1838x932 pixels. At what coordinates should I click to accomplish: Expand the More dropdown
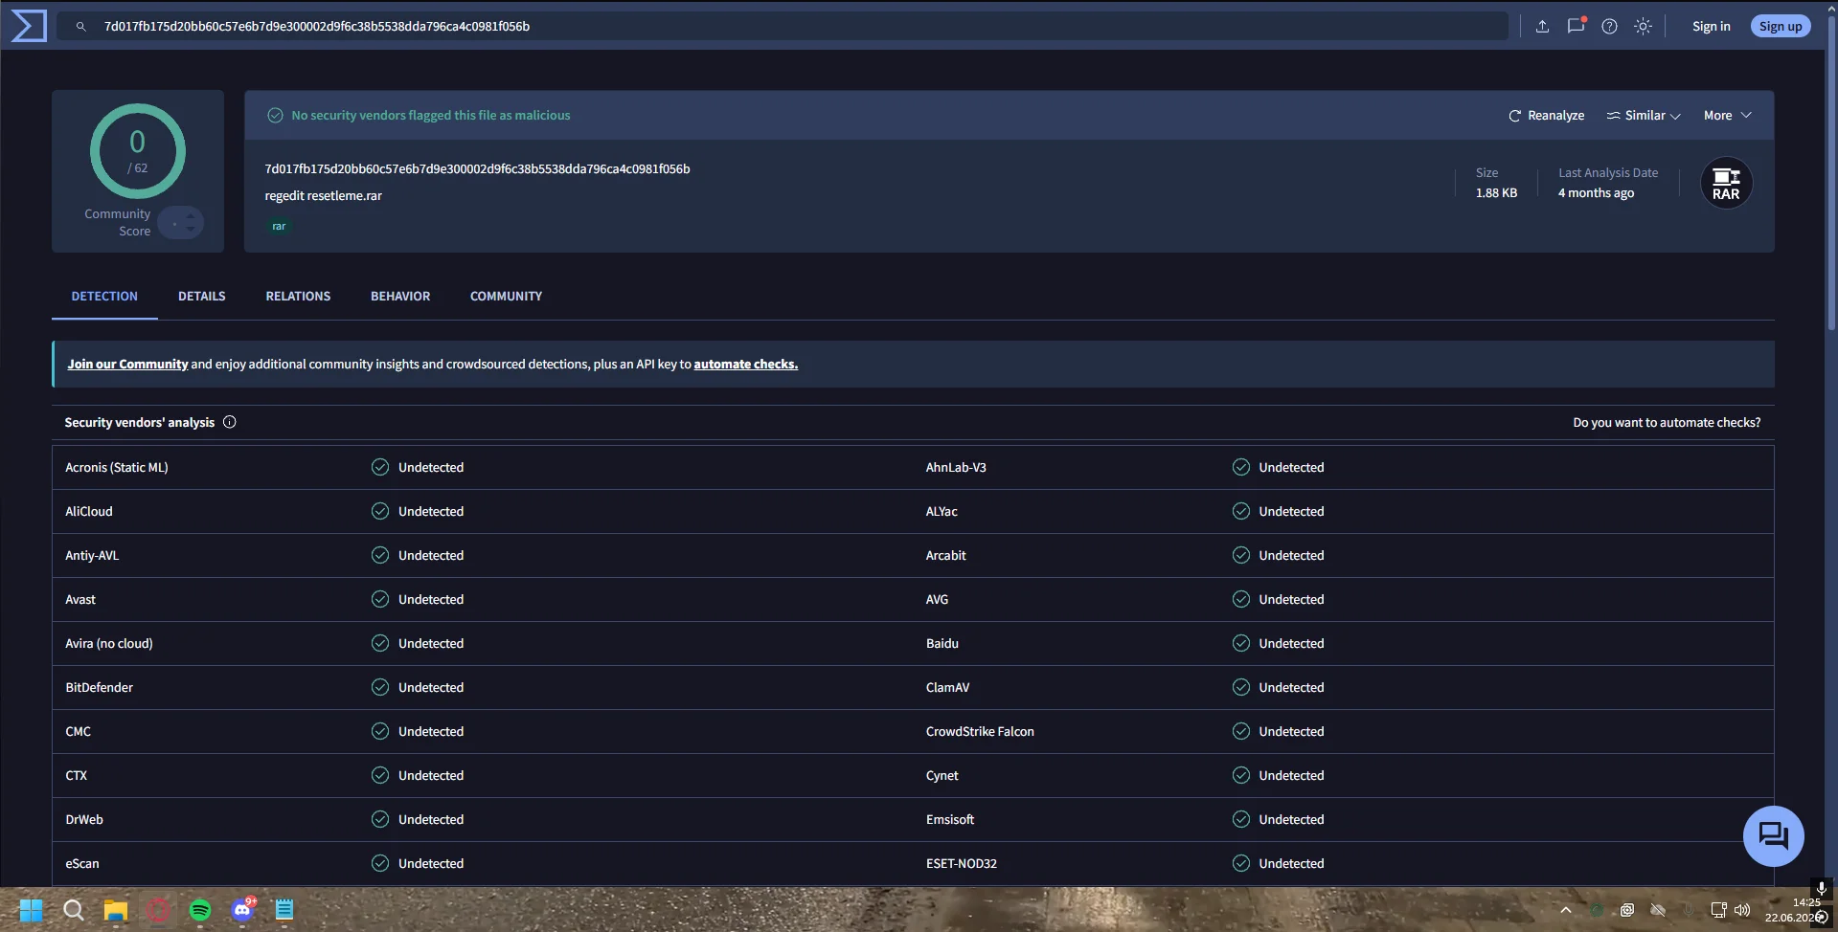(1728, 116)
